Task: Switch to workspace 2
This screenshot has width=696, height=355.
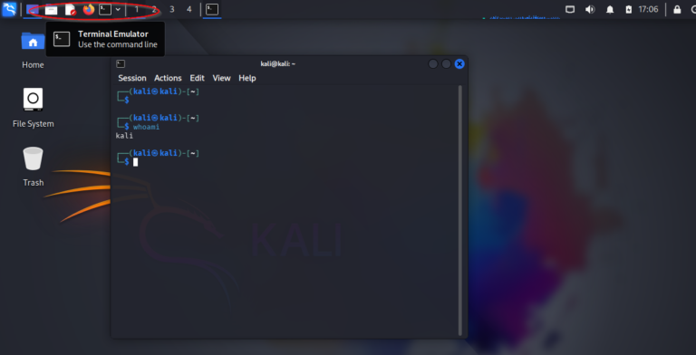Action: [x=154, y=9]
